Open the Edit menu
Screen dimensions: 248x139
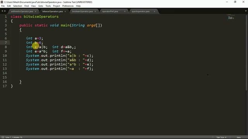tap(9, 6)
